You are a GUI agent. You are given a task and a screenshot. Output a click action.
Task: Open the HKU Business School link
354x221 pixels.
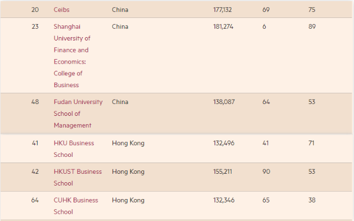click(74, 149)
